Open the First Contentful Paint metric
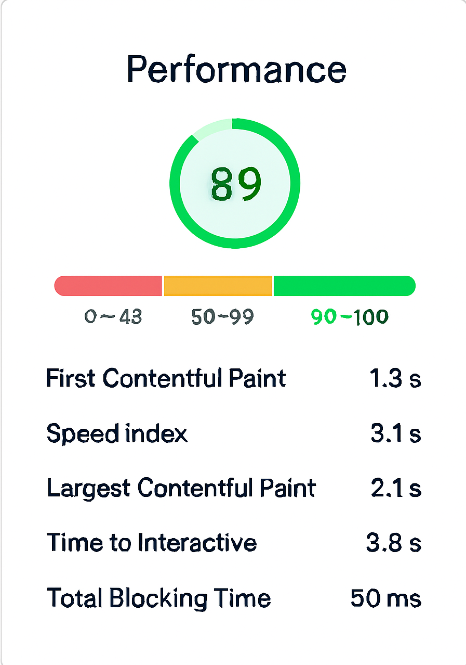This screenshot has height=665, width=466. point(166,378)
